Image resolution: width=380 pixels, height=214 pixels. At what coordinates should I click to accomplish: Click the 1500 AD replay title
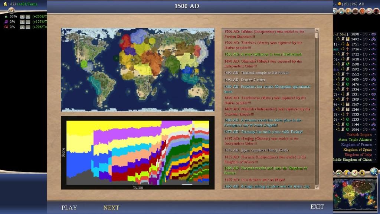187,6
